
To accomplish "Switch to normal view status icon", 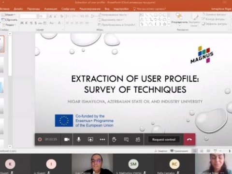I will pyautogui.click(x=195, y=151).
